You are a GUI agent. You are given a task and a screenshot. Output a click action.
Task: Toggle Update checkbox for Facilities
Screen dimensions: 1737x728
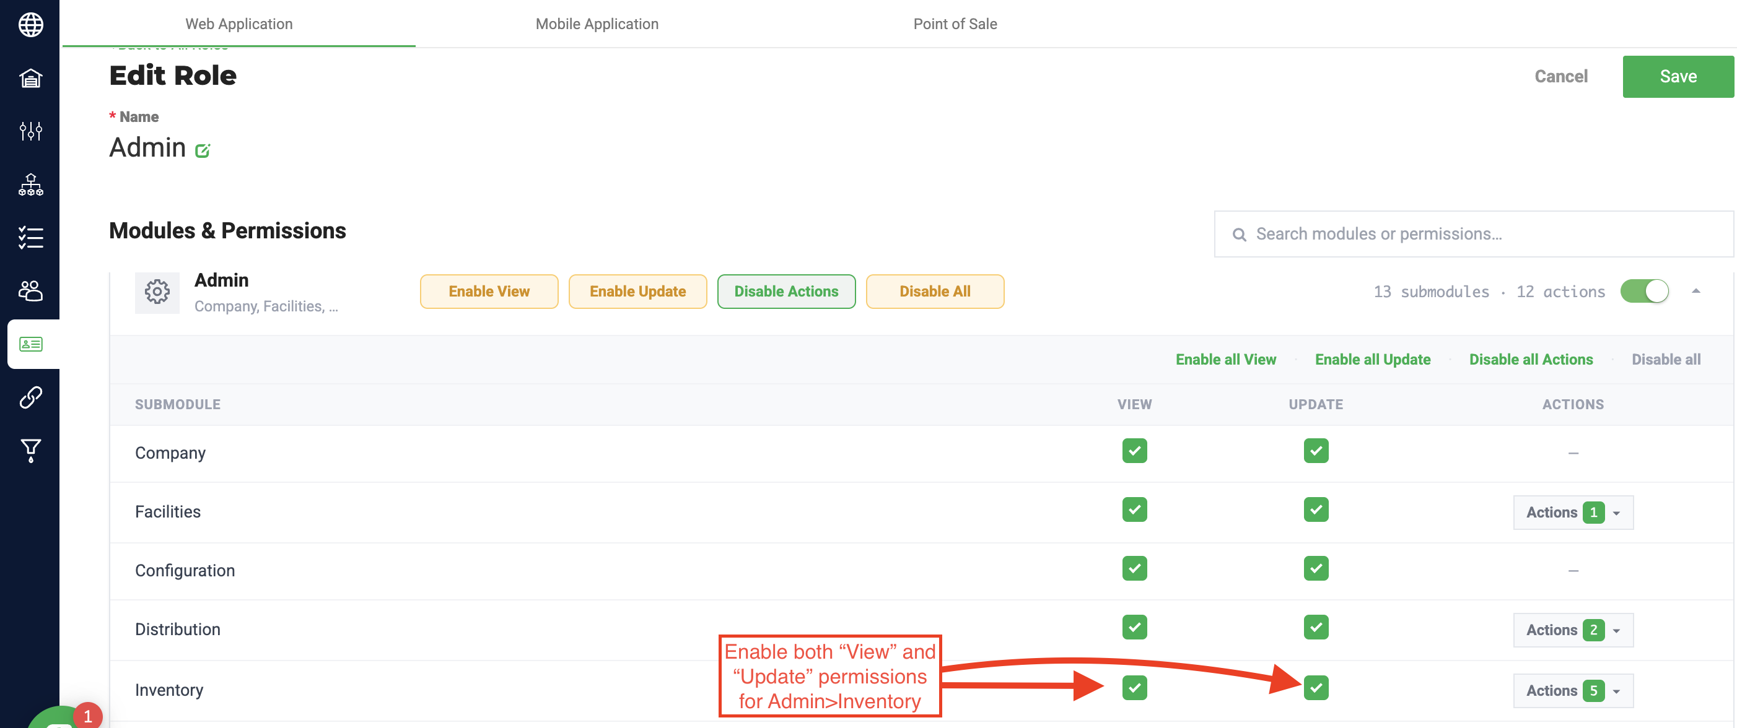click(1316, 509)
